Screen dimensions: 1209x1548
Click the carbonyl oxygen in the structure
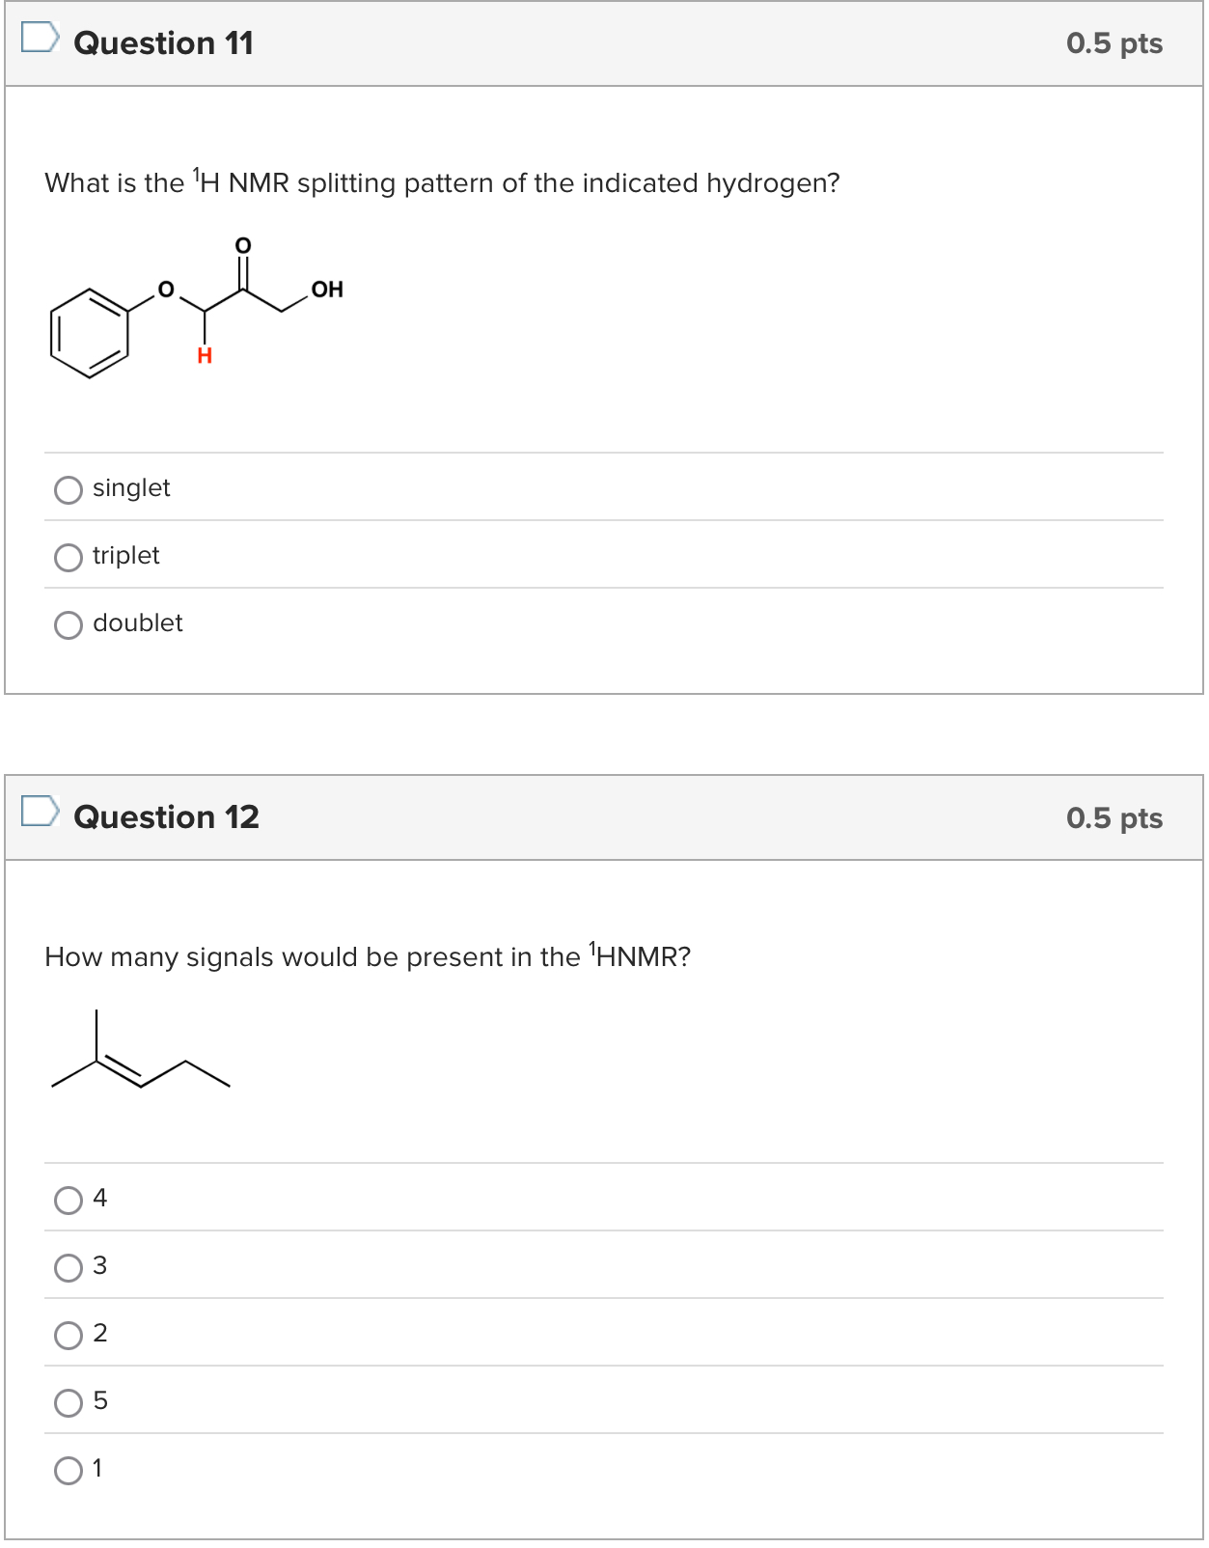[x=243, y=243]
